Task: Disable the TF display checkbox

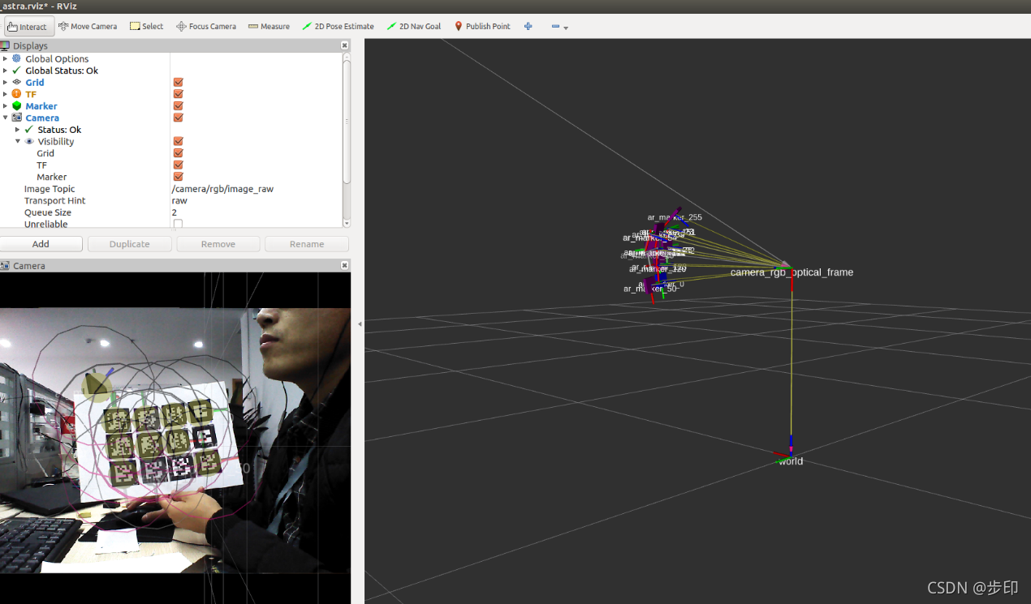Action: tap(178, 94)
